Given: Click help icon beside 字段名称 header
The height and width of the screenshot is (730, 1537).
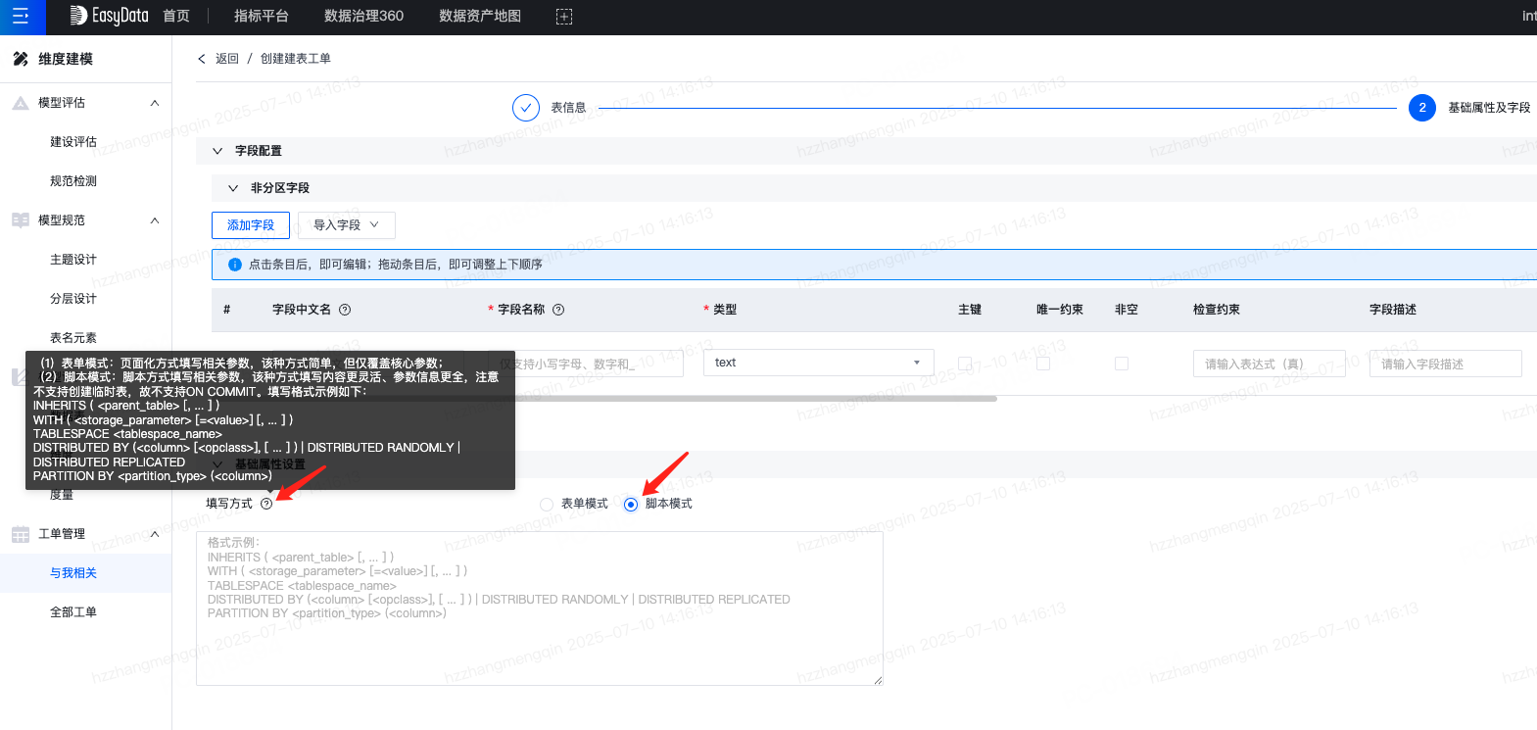Looking at the screenshot, I should click(558, 310).
